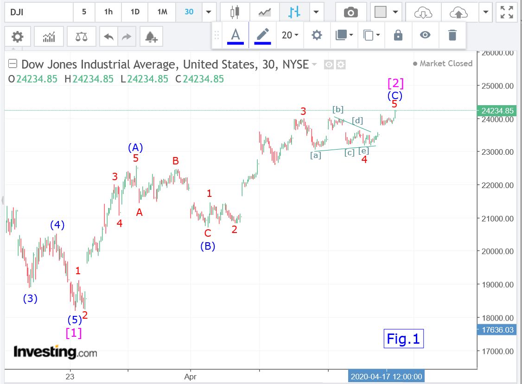
Task: Open the font size 20 dropdown
Action: 290,35
